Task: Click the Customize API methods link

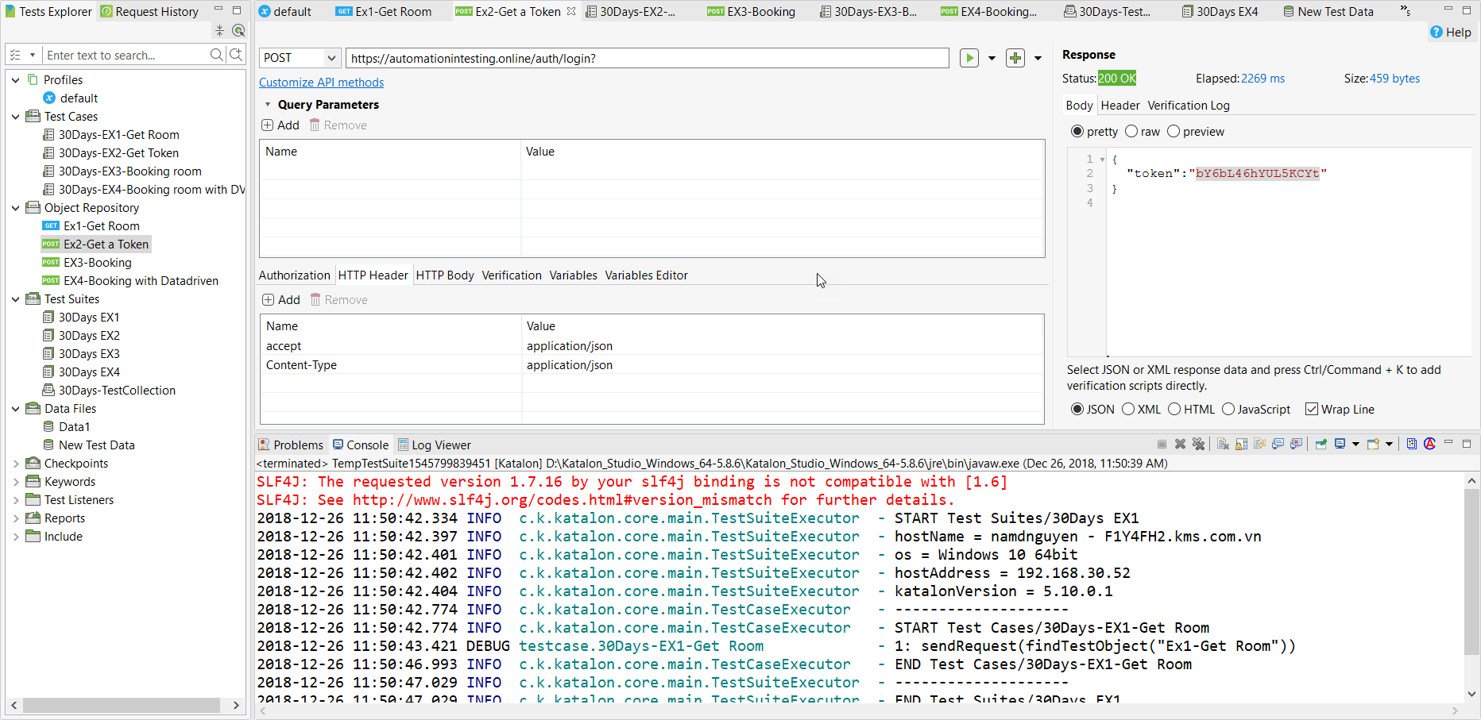Action: coord(321,83)
